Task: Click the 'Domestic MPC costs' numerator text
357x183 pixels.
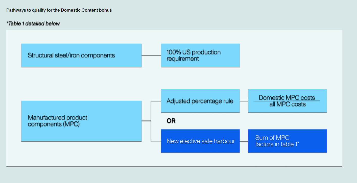Action: [x=287, y=98]
